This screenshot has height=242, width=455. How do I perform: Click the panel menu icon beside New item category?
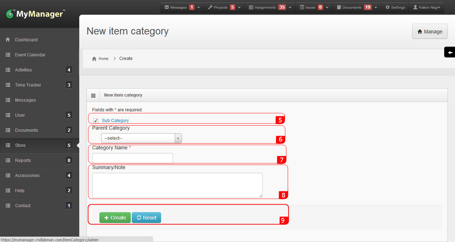(x=93, y=95)
